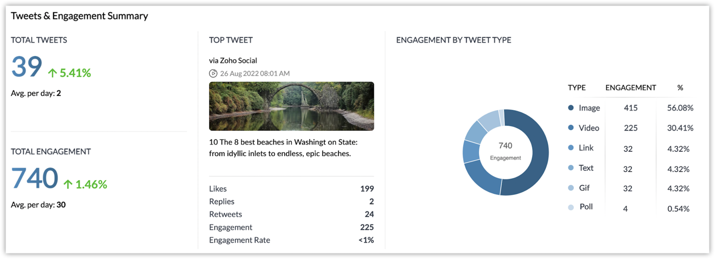Click the Likes row showing 199
The image size is (715, 259).
pos(291,188)
